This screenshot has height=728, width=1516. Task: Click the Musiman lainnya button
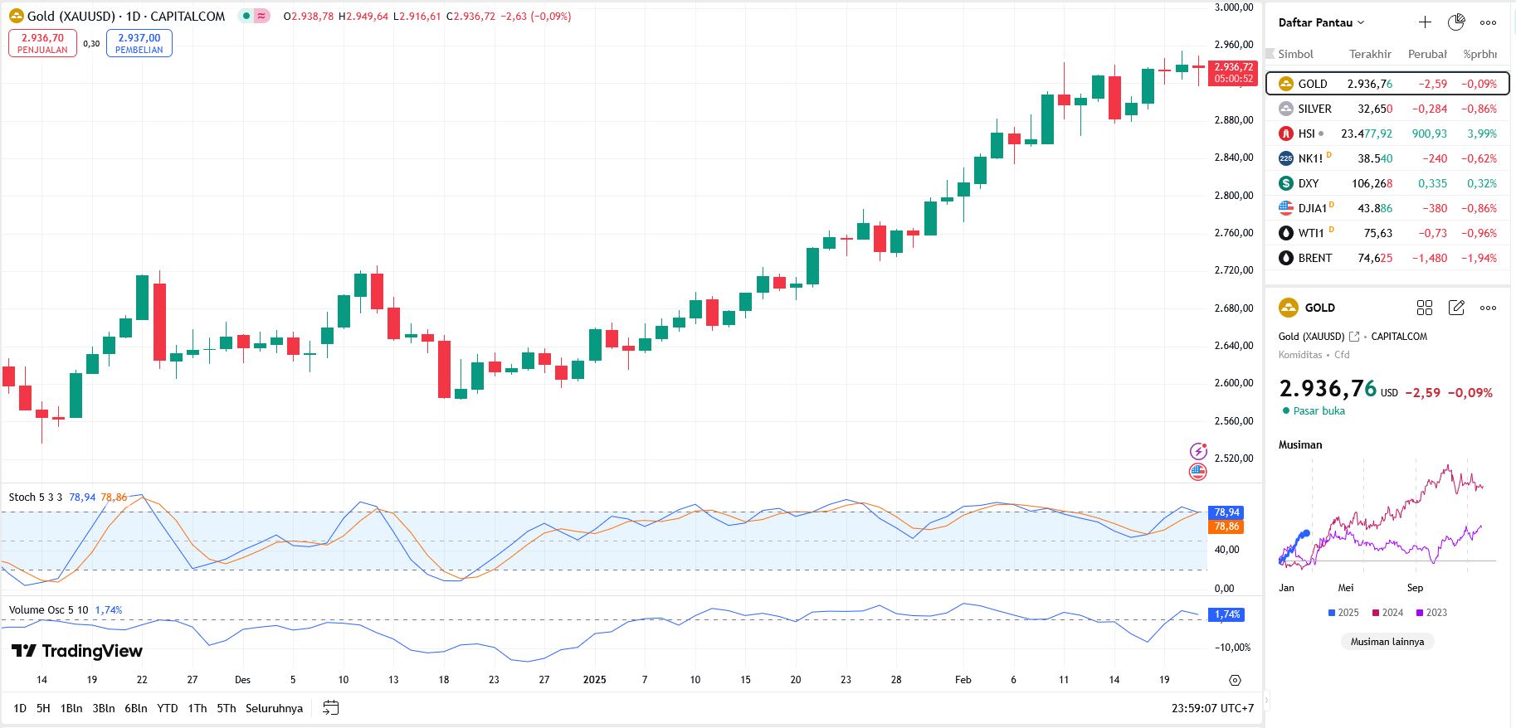point(1387,642)
